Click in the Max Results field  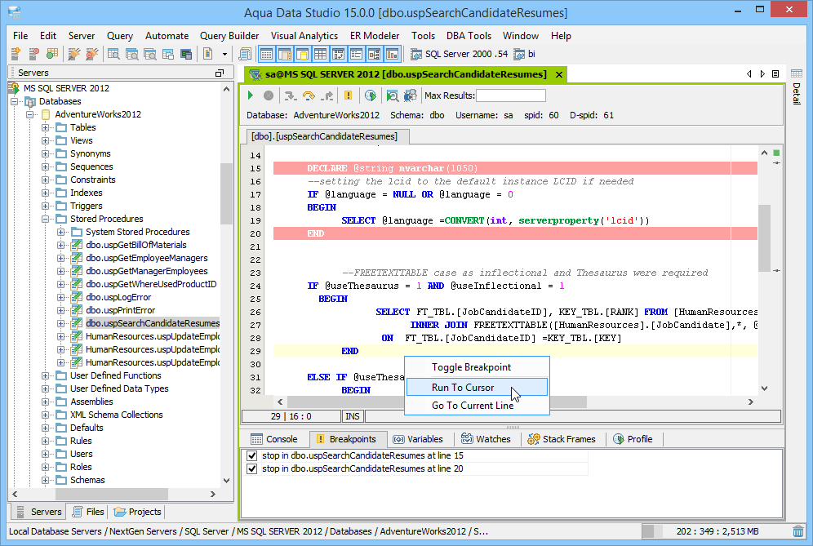point(511,95)
